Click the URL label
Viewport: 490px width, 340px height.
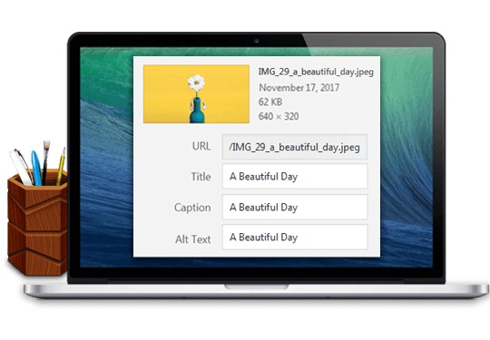(x=201, y=146)
